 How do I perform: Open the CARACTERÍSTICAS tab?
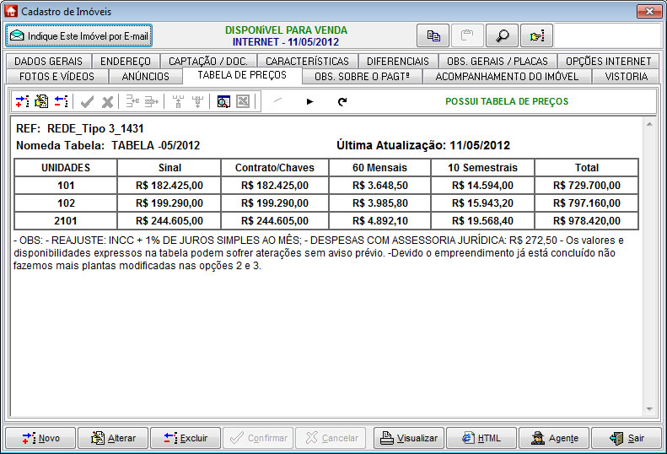307,62
